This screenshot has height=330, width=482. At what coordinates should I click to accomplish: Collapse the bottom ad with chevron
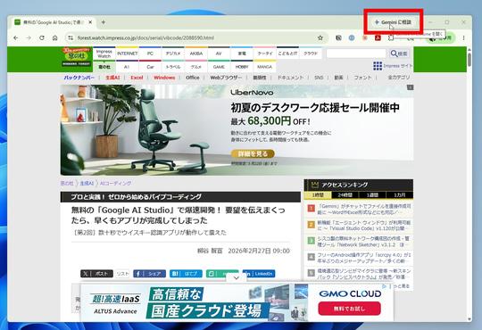(236, 277)
